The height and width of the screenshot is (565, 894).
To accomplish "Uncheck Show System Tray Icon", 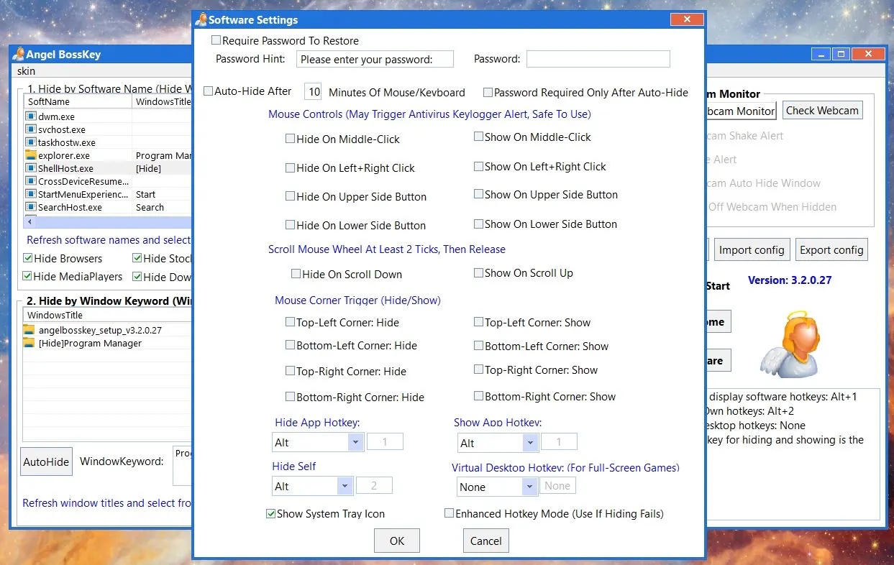I will (271, 513).
